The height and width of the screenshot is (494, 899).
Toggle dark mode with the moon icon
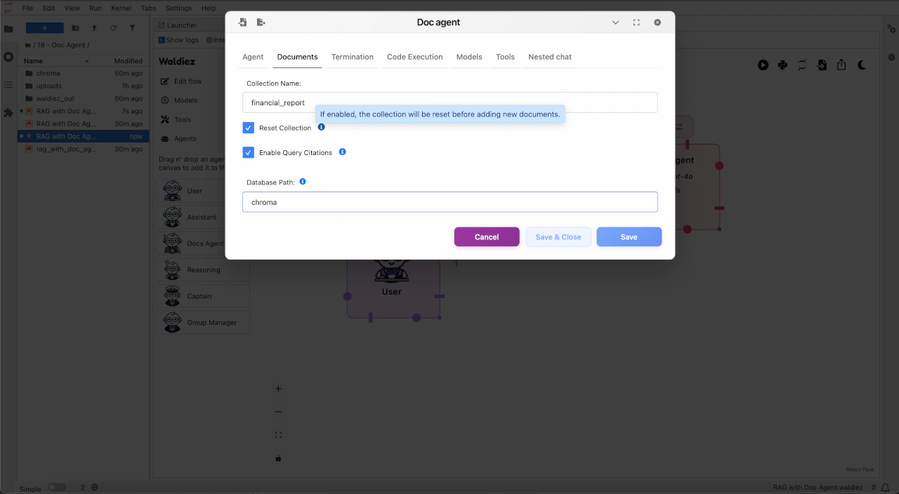pyautogui.click(x=862, y=65)
